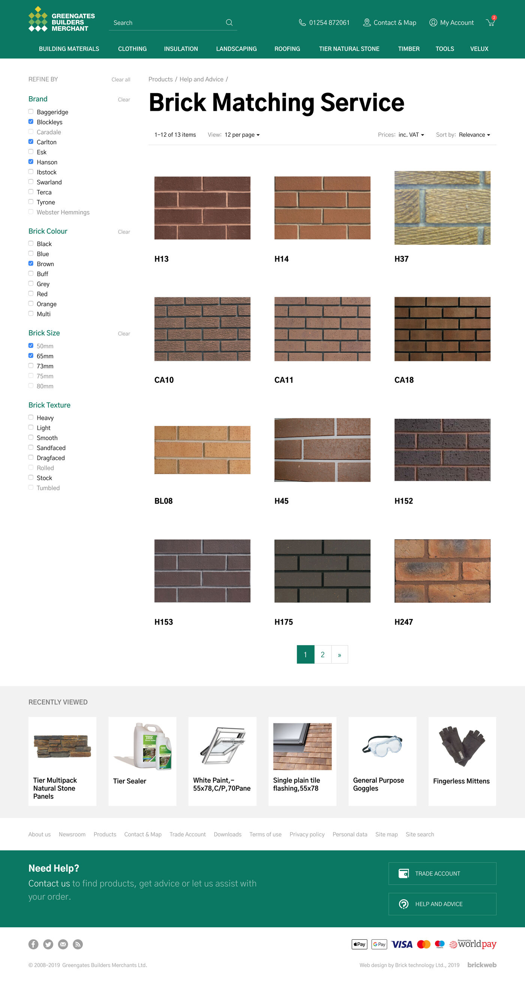Select the H37 brick swatch image
525x981 pixels.
pos(442,208)
